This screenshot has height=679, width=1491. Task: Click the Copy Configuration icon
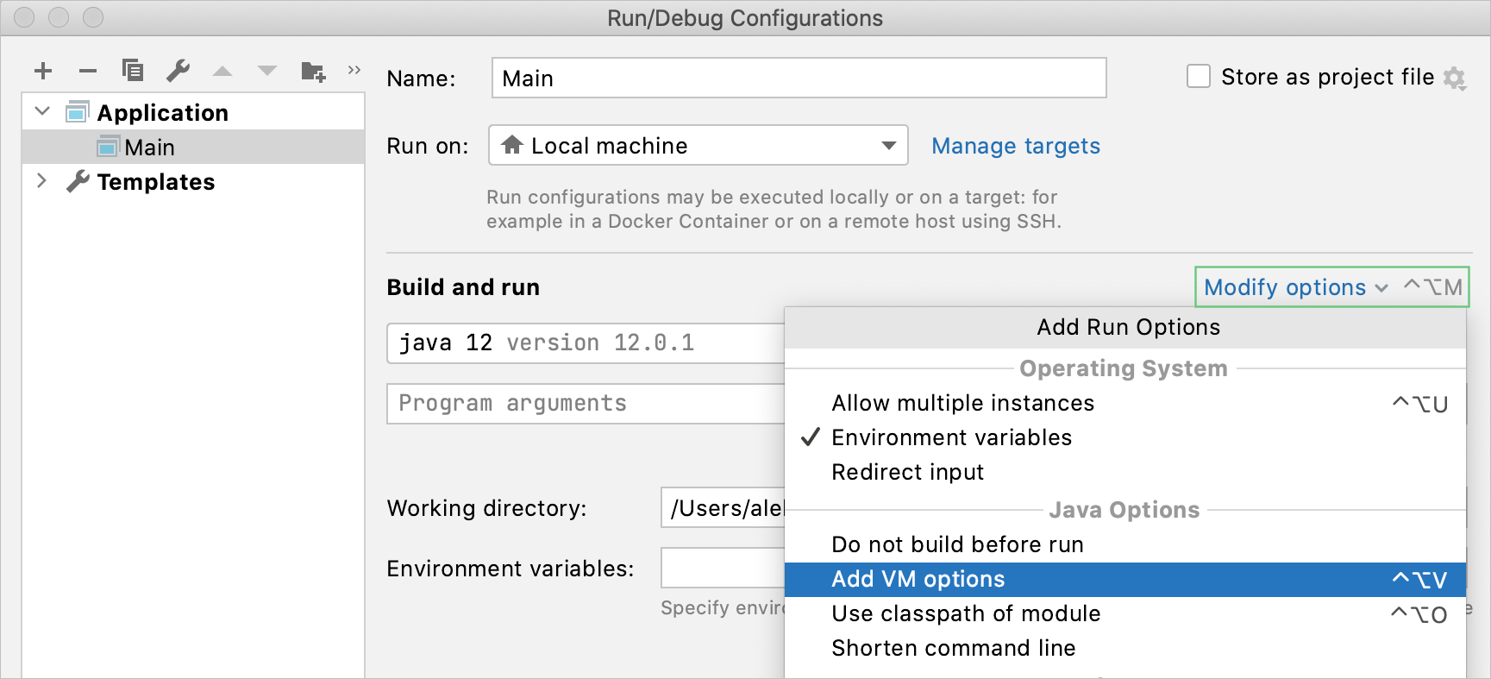click(133, 70)
